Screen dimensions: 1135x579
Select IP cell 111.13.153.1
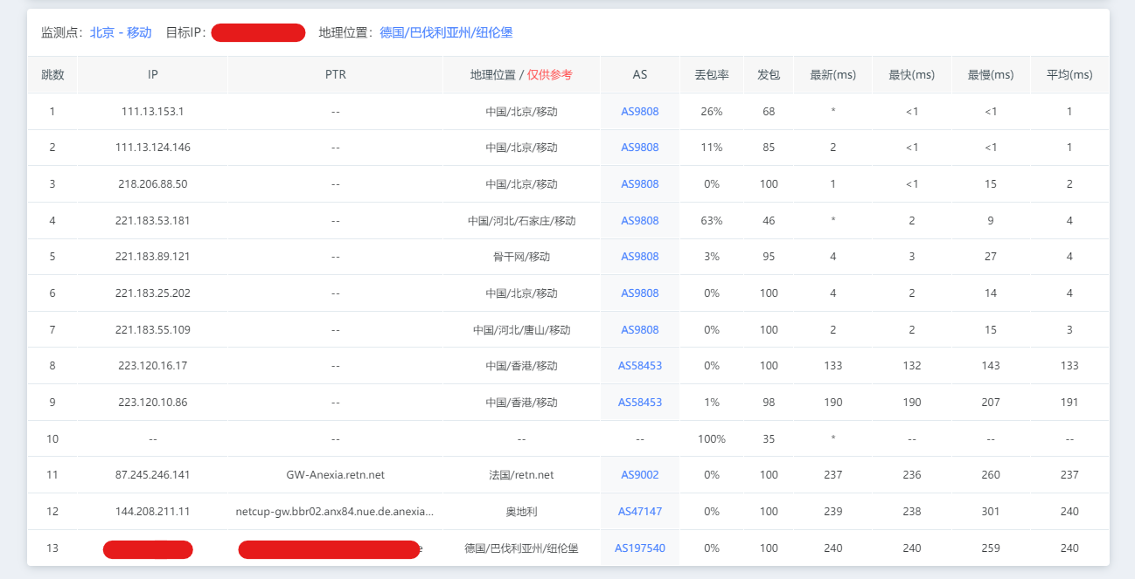tap(153, 111)
